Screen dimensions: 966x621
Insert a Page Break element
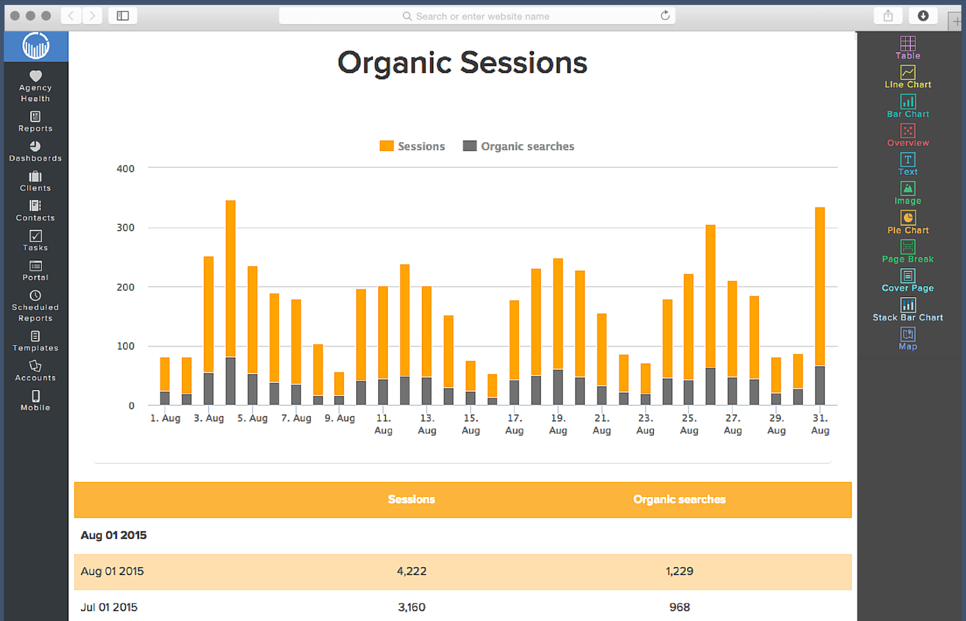pyautogui.click(x=908, y=251)
